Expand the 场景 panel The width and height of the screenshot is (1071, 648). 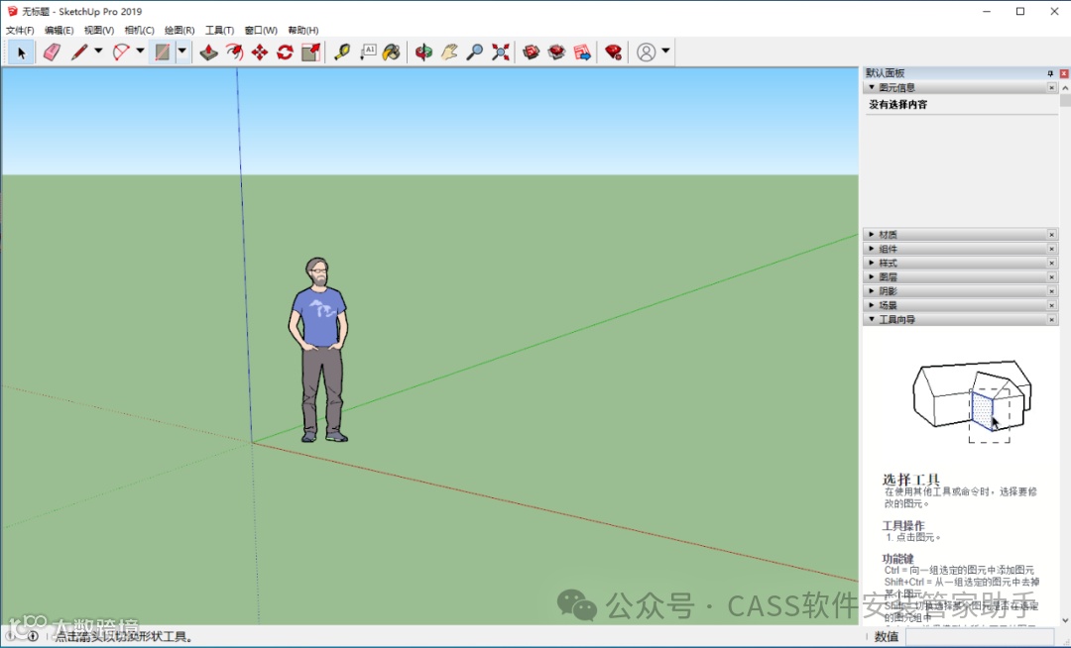point(872,305)
